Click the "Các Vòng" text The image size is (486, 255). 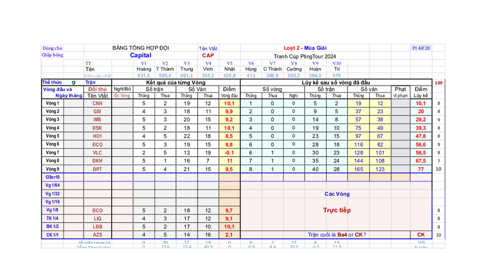click(x=337, y=194)
